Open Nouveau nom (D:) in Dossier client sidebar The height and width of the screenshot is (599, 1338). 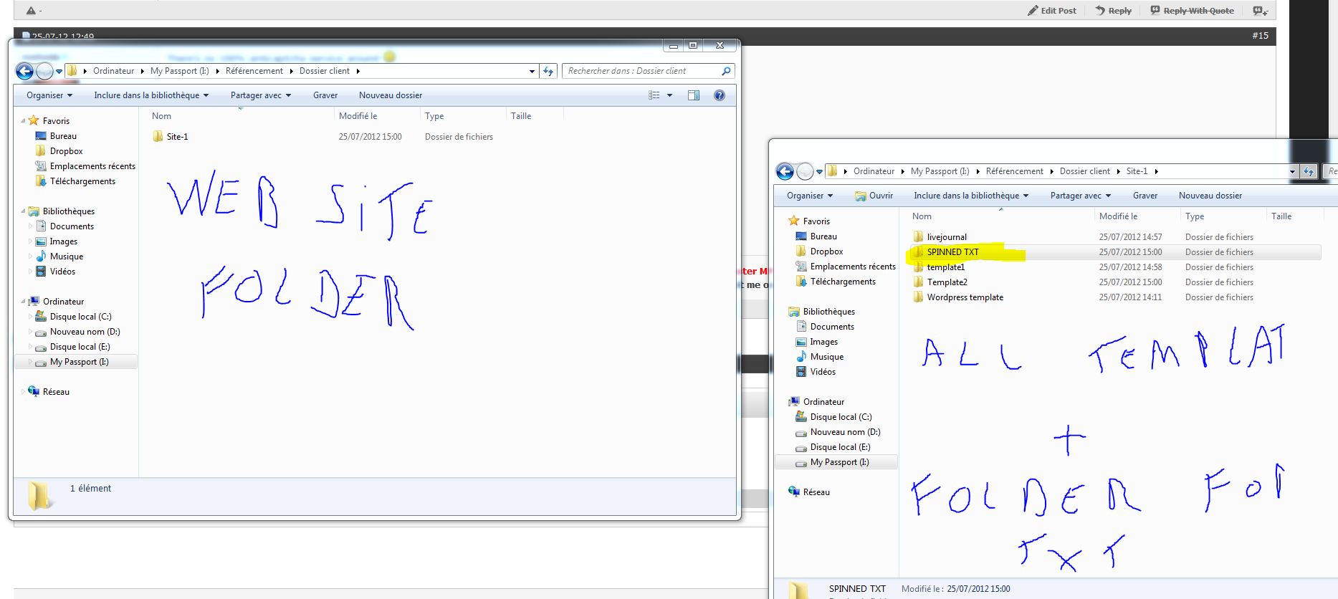[77, 332]
